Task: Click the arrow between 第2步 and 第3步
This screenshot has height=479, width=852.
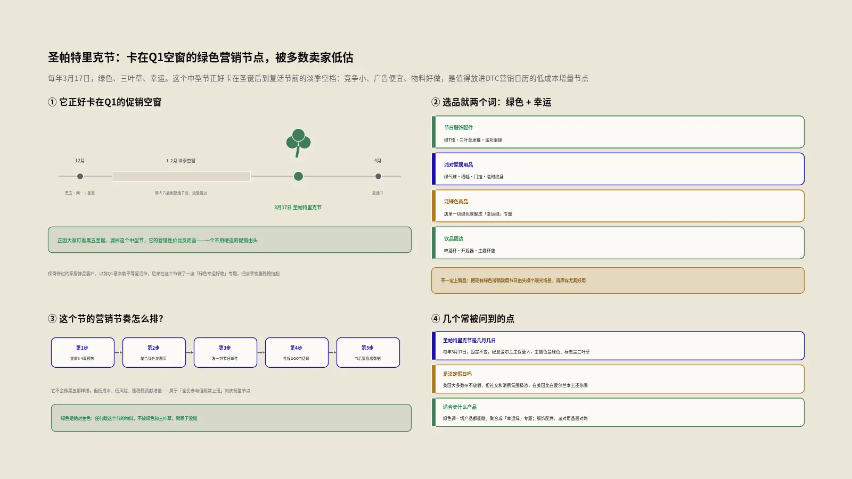Action: tap(190, 352)
